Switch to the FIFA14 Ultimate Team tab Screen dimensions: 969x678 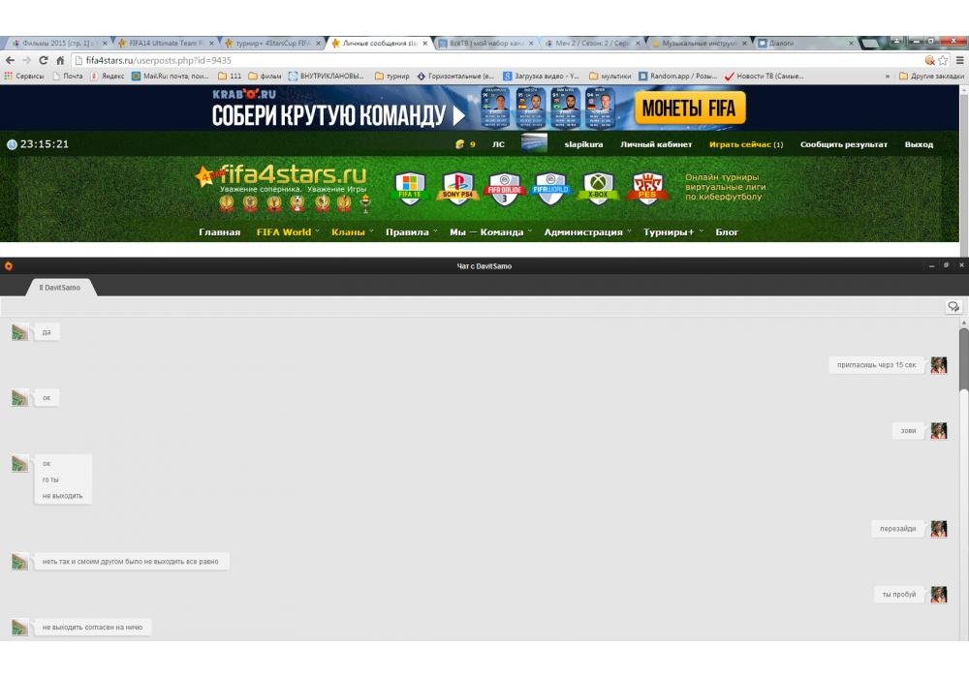(165, 44)
